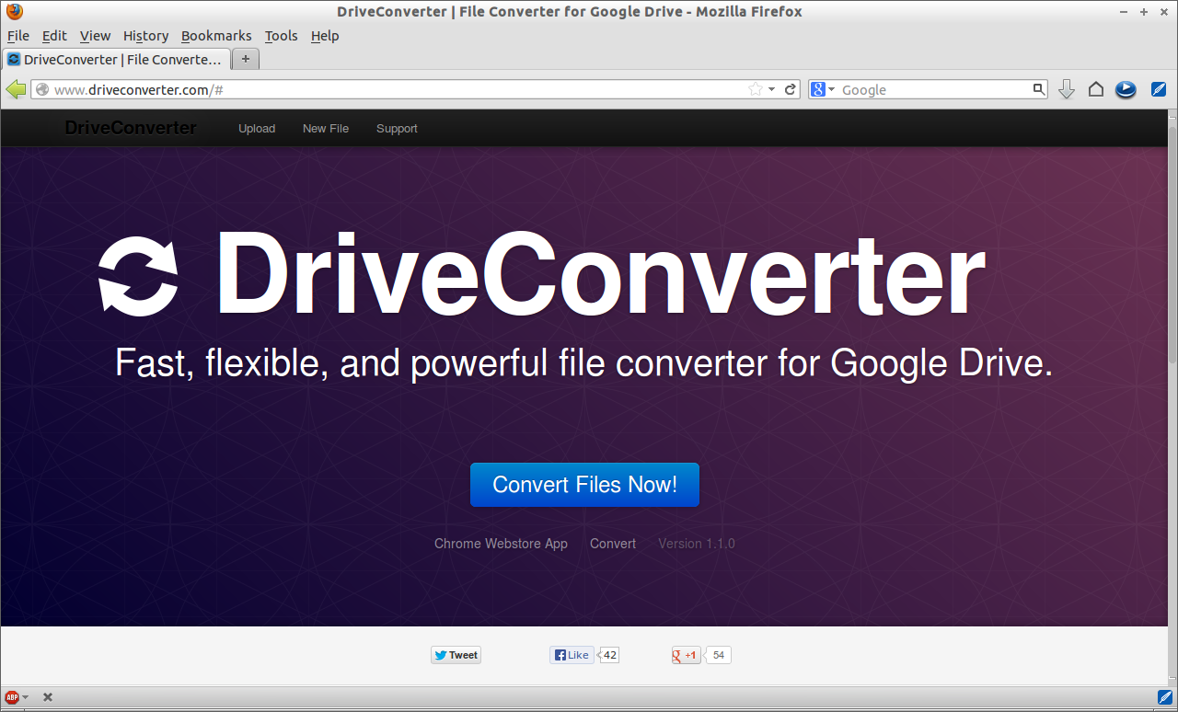Close the add-on bar with the X
This screenshot has height=712, width=1178.
coord(48,697)
